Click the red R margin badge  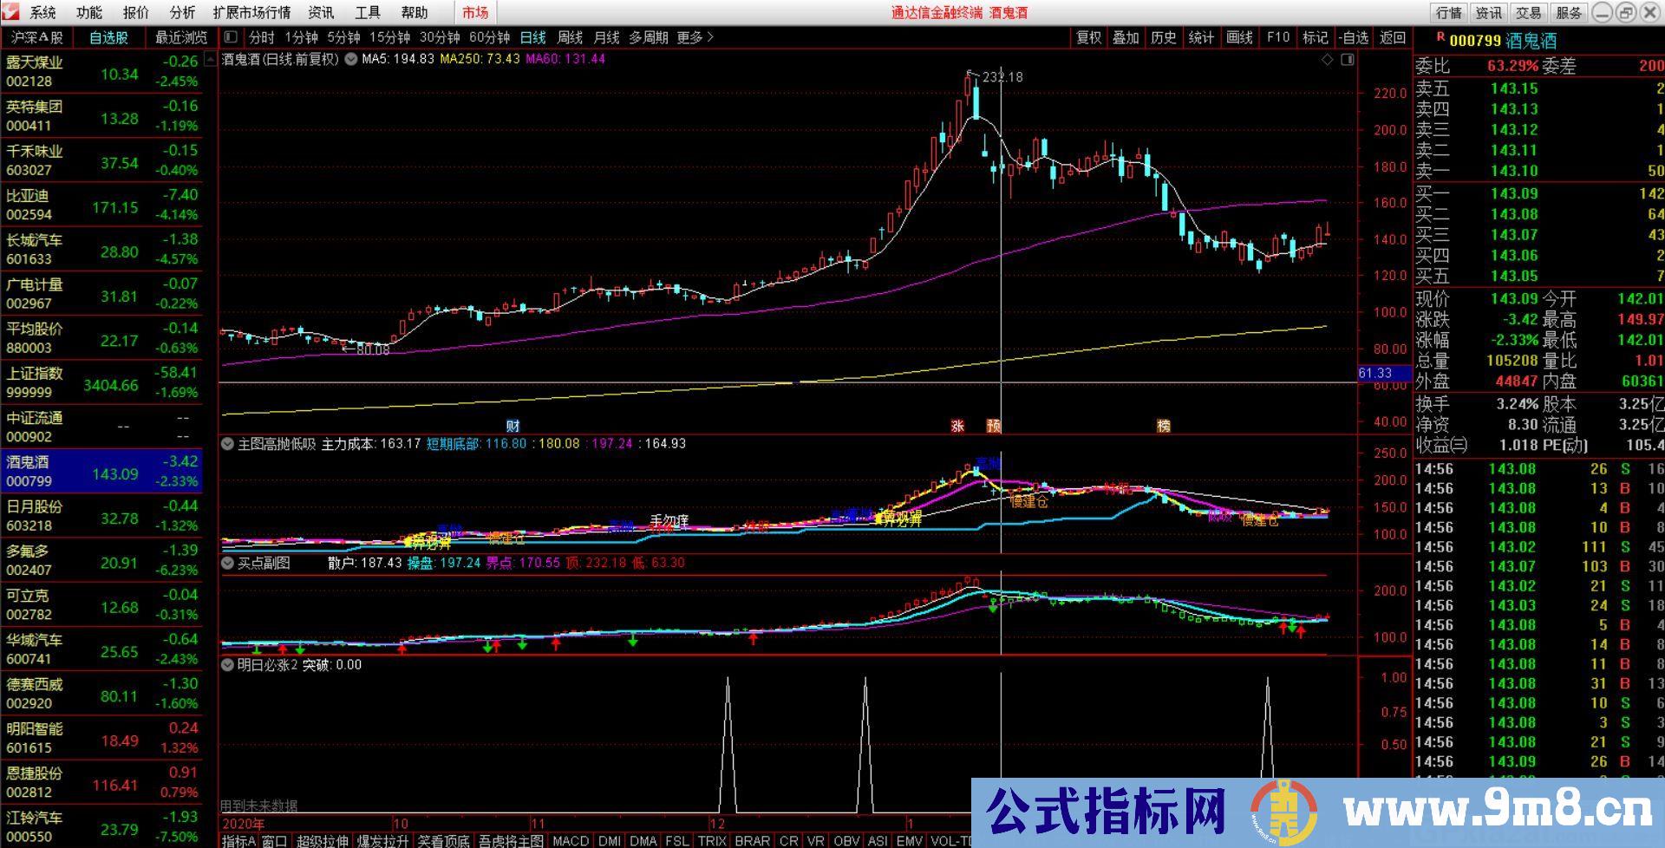(x=1440, y=36)
